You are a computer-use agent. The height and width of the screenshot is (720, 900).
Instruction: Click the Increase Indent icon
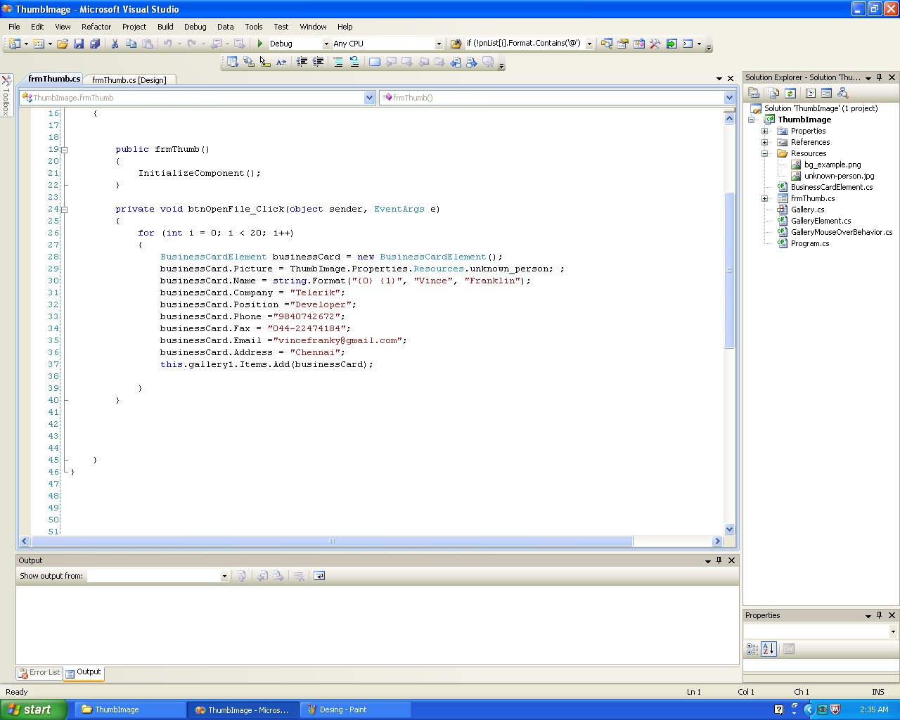318,62
